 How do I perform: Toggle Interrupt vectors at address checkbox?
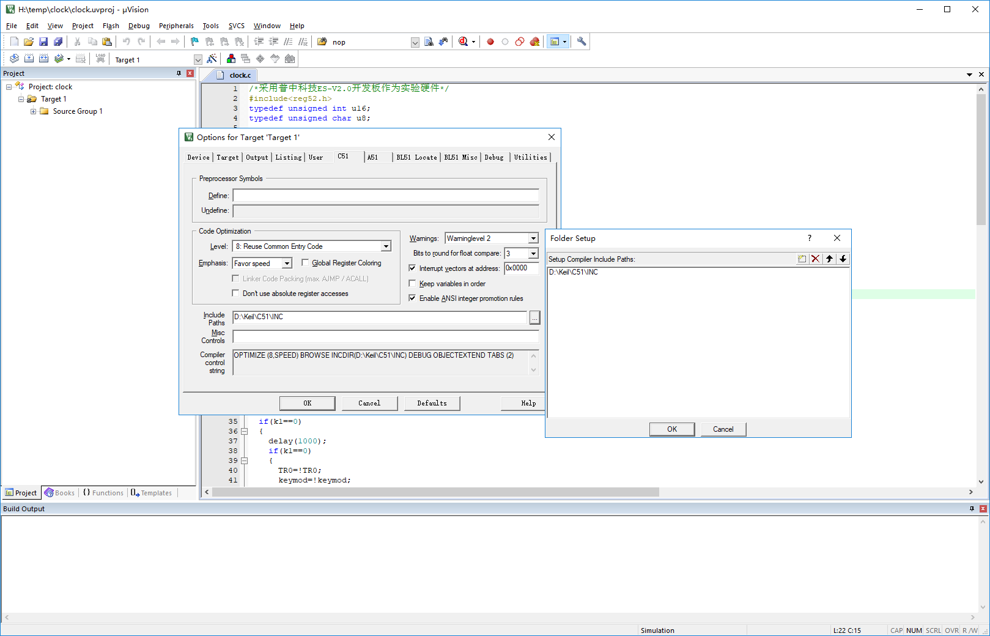412,268
